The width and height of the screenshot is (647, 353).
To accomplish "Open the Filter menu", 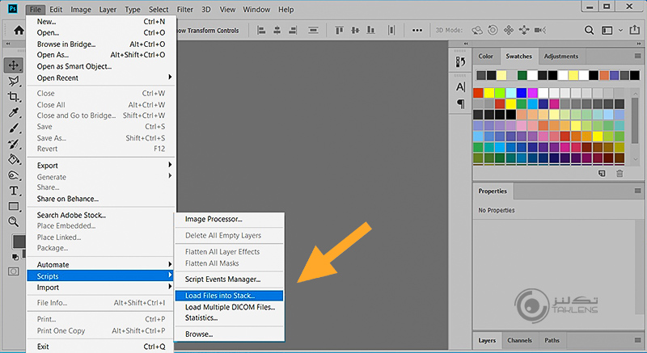I will pos(184,9).
